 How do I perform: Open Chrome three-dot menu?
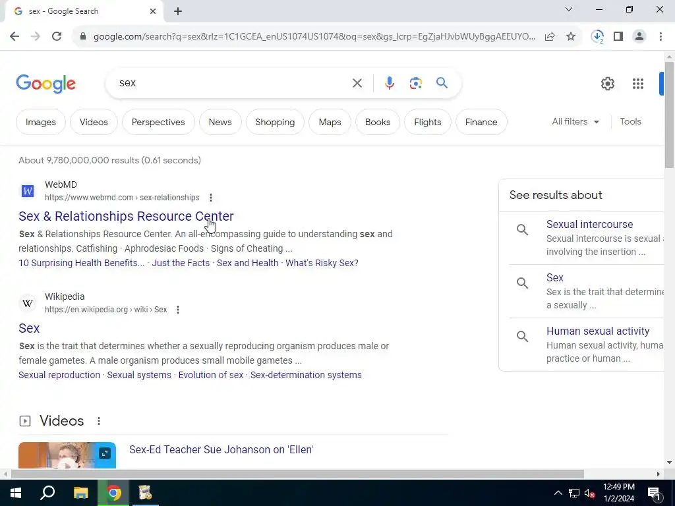[x=660, y=37]
